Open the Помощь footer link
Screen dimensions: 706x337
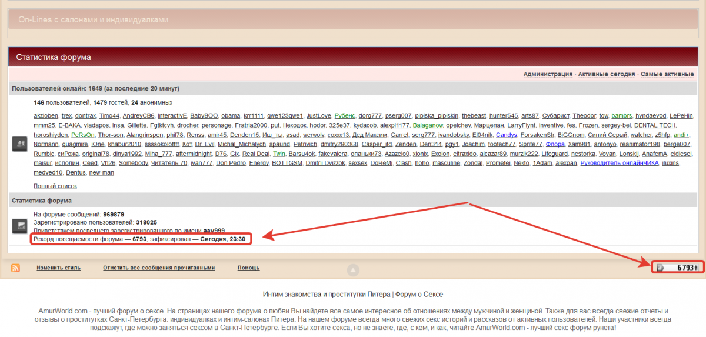point(248,268)
